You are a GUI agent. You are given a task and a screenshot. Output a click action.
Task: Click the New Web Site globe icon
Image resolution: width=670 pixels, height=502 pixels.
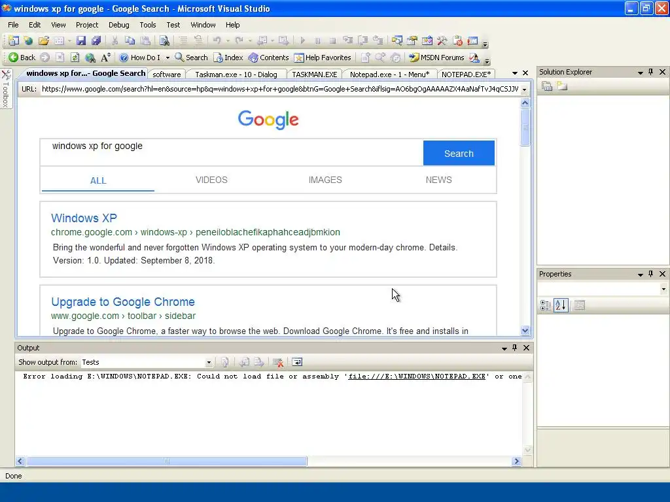click(x=29, y=41)
